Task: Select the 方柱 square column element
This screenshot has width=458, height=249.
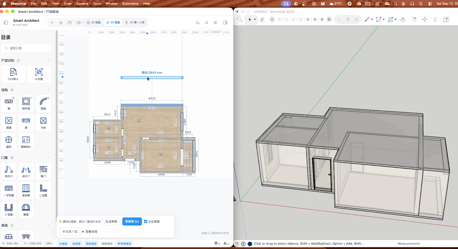Action: tap(43, 123)
